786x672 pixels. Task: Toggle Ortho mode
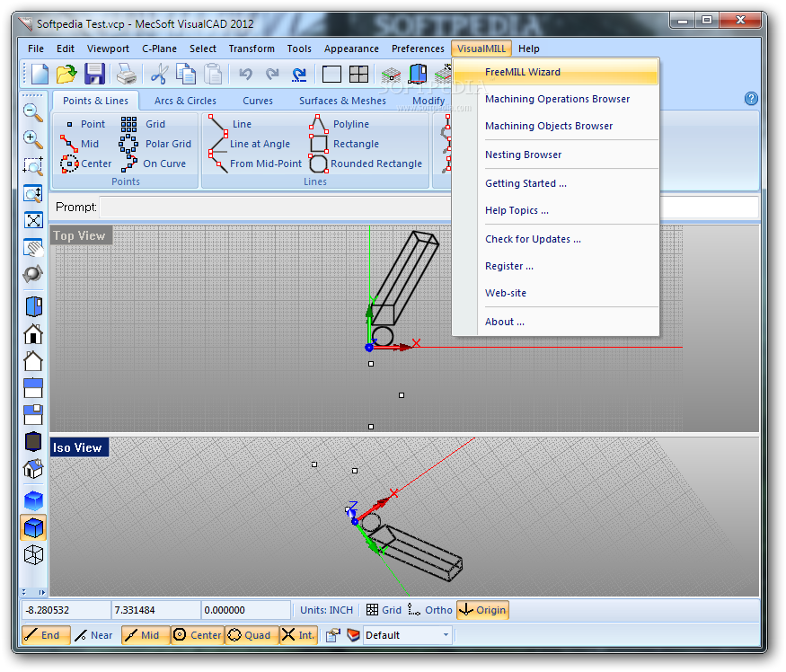(430, 610)
